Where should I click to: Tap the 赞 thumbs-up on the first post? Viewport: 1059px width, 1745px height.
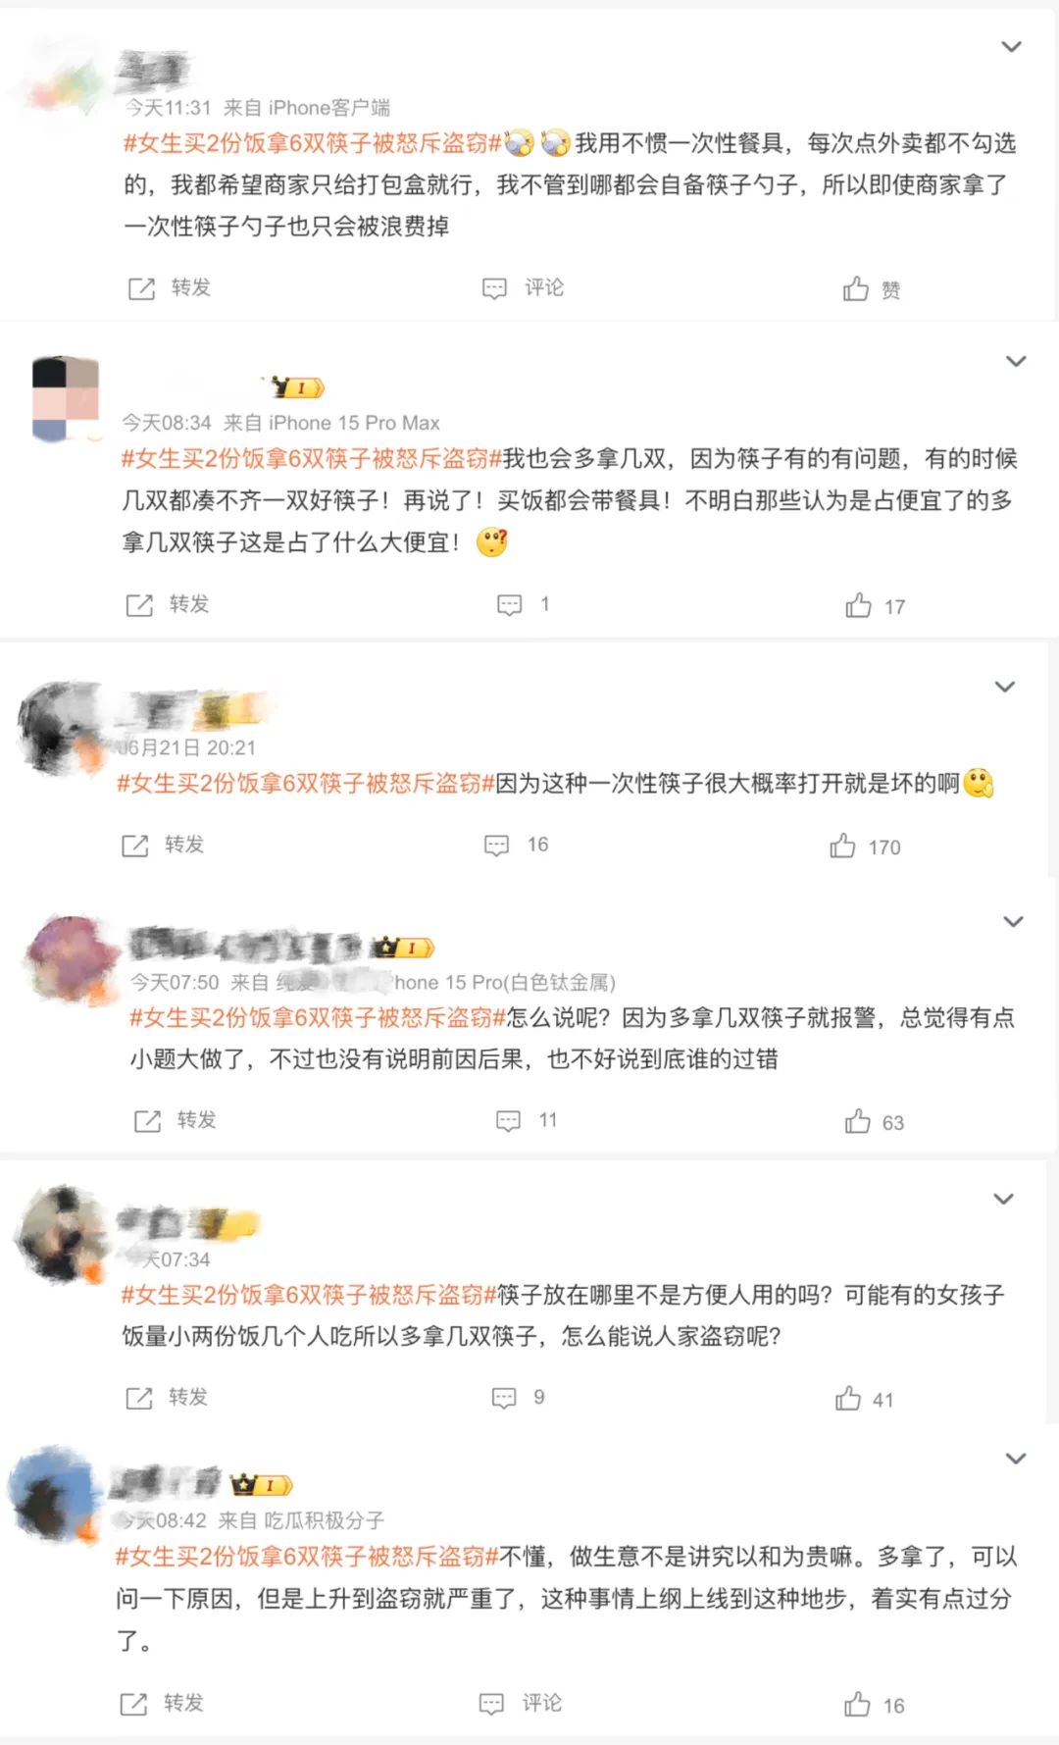click(856, 288)
